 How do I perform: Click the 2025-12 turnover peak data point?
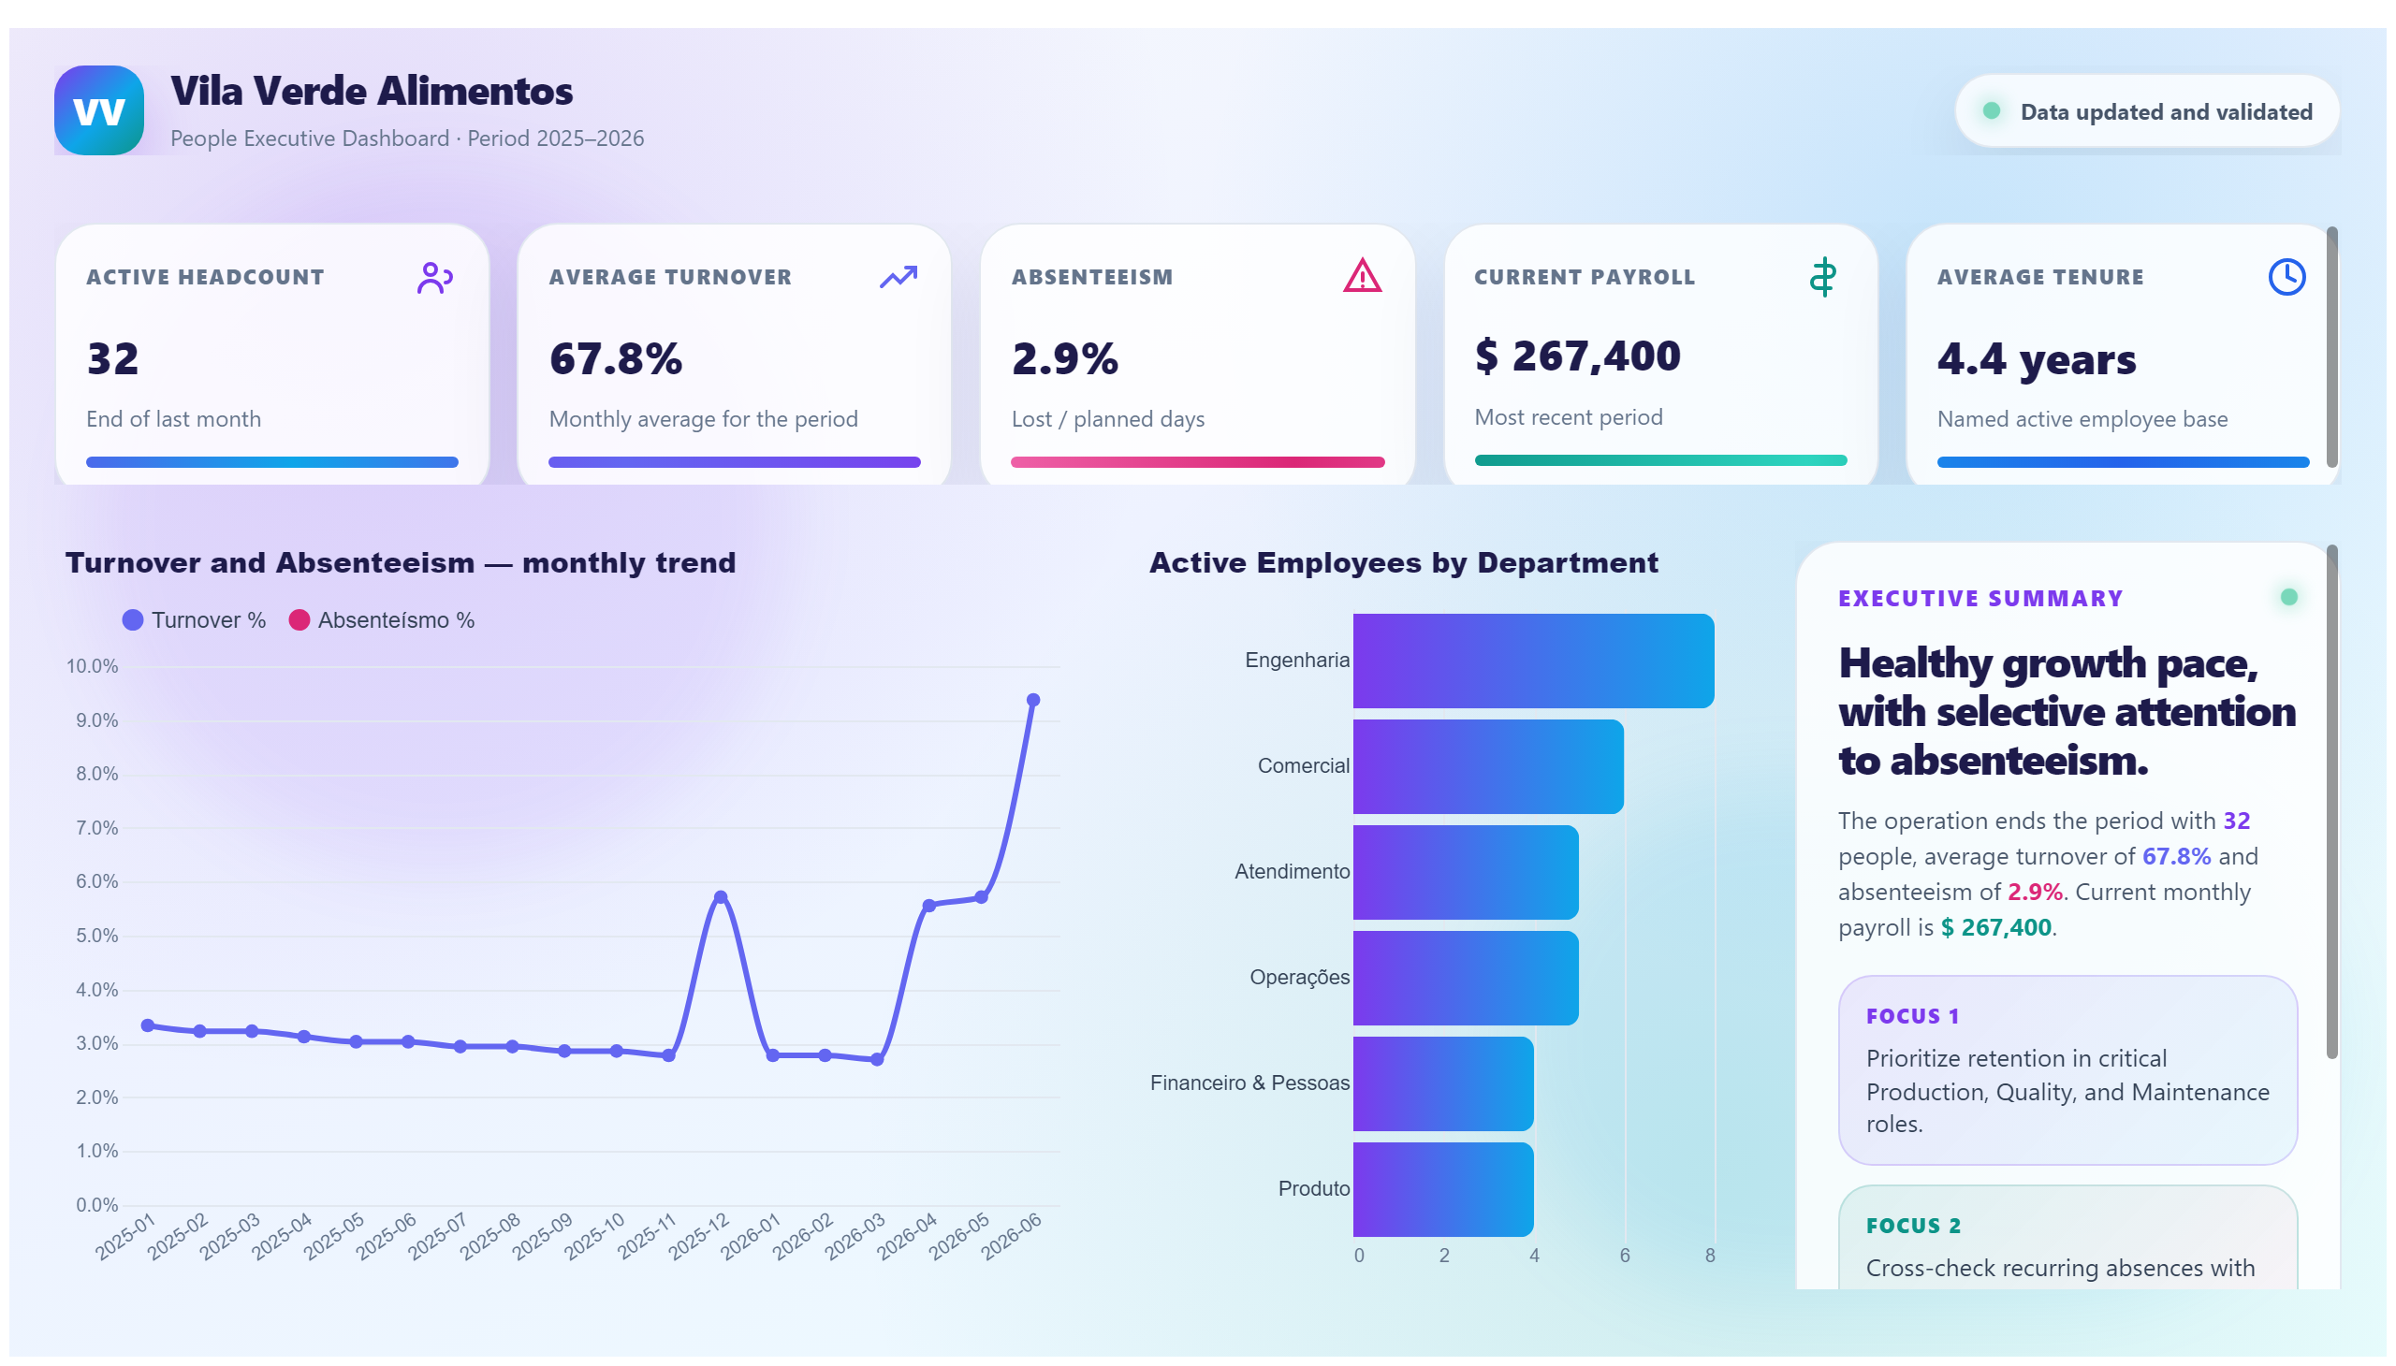tap(721, 897)
